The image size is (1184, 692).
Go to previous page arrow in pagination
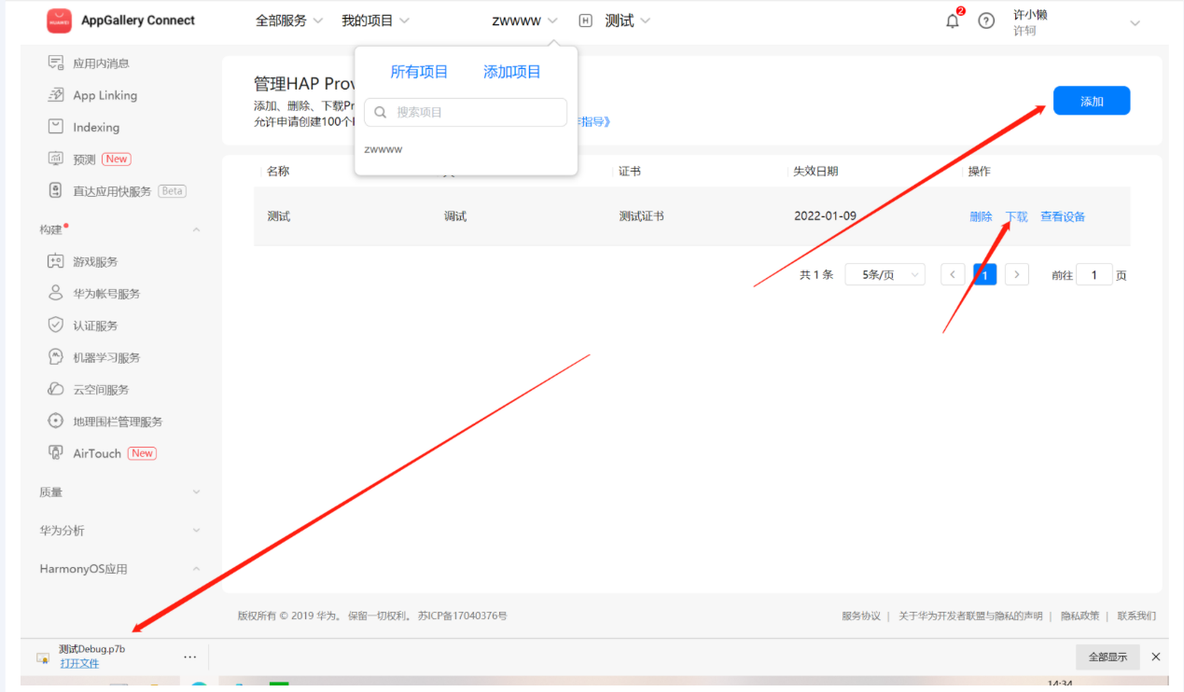click(x=953, y=274)
